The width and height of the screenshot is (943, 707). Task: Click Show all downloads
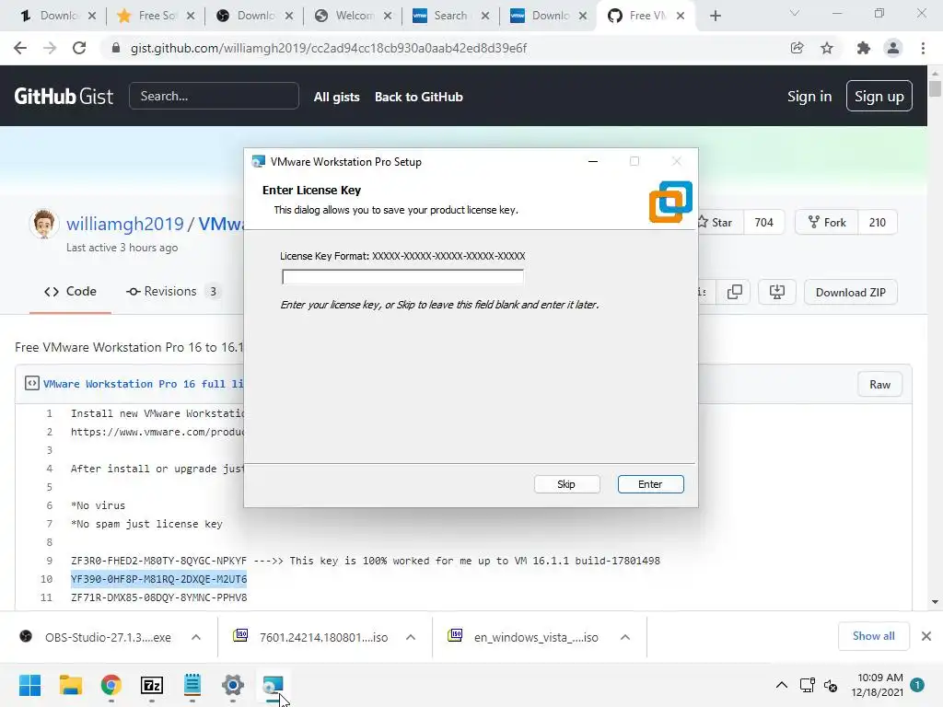[873, 636]
